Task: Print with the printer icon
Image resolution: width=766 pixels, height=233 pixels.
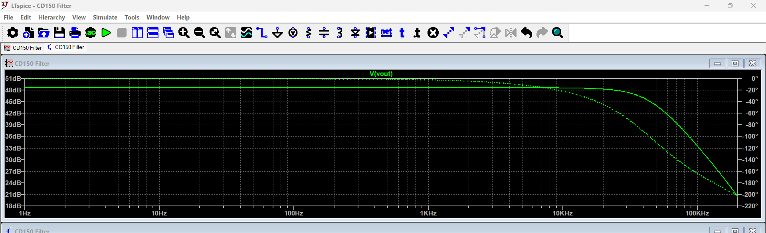Action: click(x=75, y=33)
